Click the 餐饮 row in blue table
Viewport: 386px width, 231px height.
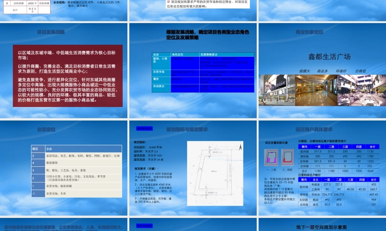click(x=203, y=80)
